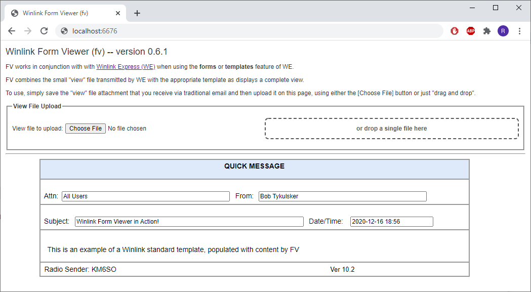The width and height of the screenshot is (531, 292).
Task: Click the Subject field of the Quick Message form
Action: click(x=188, y=221)
